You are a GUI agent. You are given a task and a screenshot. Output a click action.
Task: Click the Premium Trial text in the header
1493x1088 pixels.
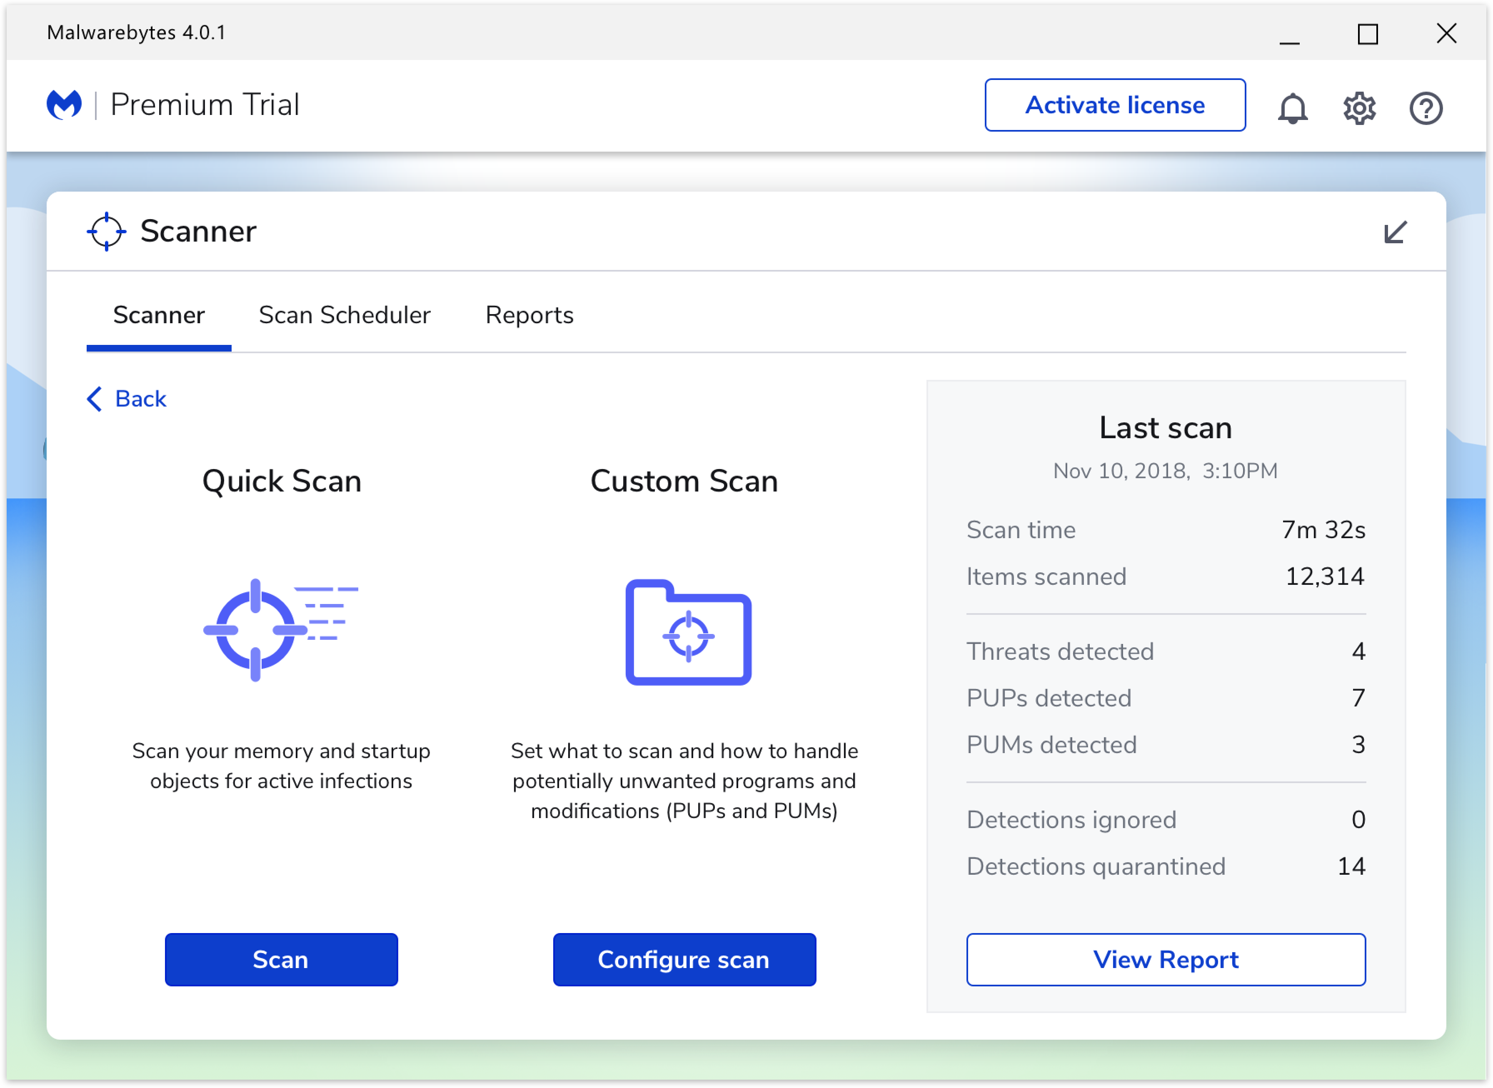click(205, 105)
